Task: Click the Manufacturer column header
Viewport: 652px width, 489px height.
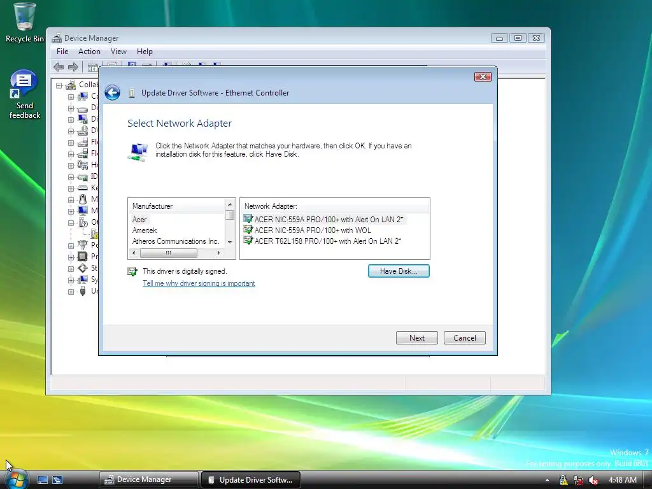Action: [x=177, y=206]
